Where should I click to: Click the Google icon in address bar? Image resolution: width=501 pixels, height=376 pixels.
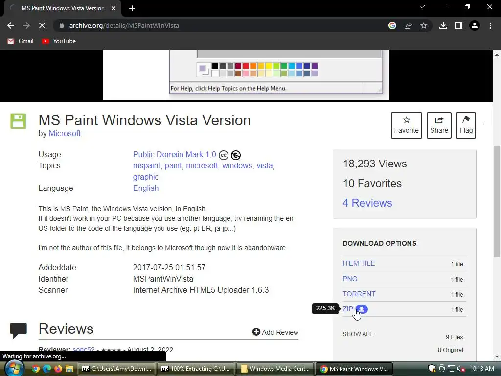[392, 25]
